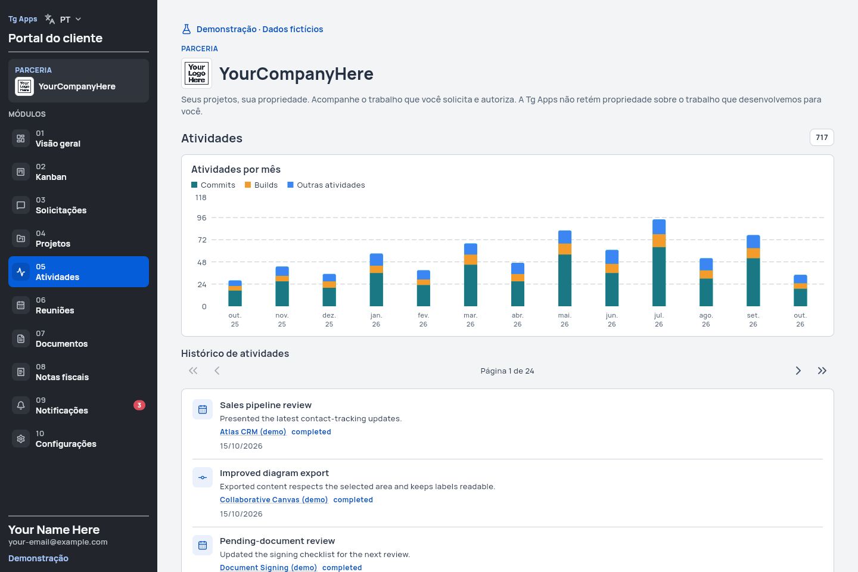Click the Projetos folder icon

[x=21, y=238]
